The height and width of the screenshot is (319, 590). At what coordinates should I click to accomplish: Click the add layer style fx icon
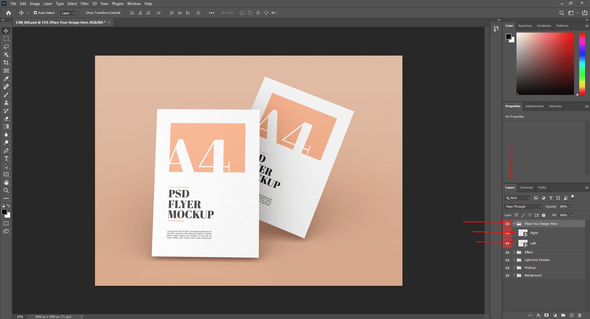tap(538, 315)
